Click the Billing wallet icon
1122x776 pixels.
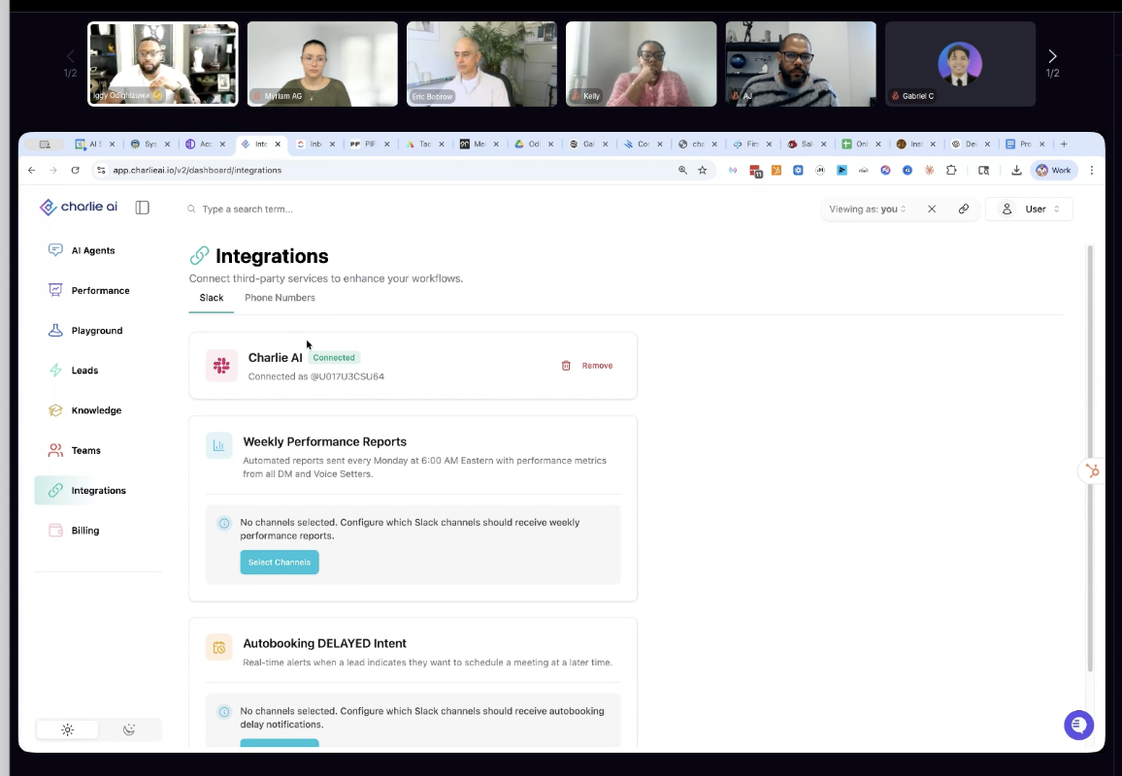click(x=55, y=530)
